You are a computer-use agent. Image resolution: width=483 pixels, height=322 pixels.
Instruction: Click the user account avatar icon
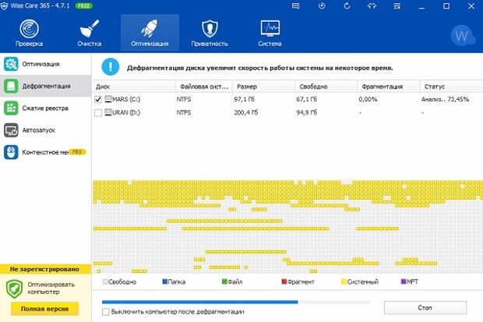click(x=463, y=37)
